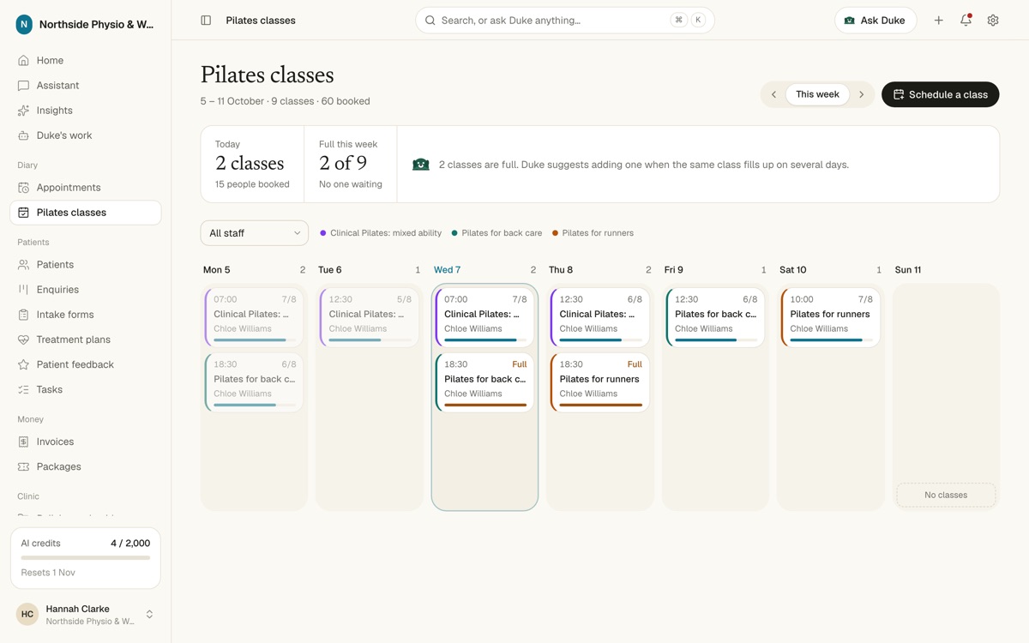Click the Sun 11 day header
Image resolution: width=1029 pixels, height=643 pixels.
tap(908, 270)
